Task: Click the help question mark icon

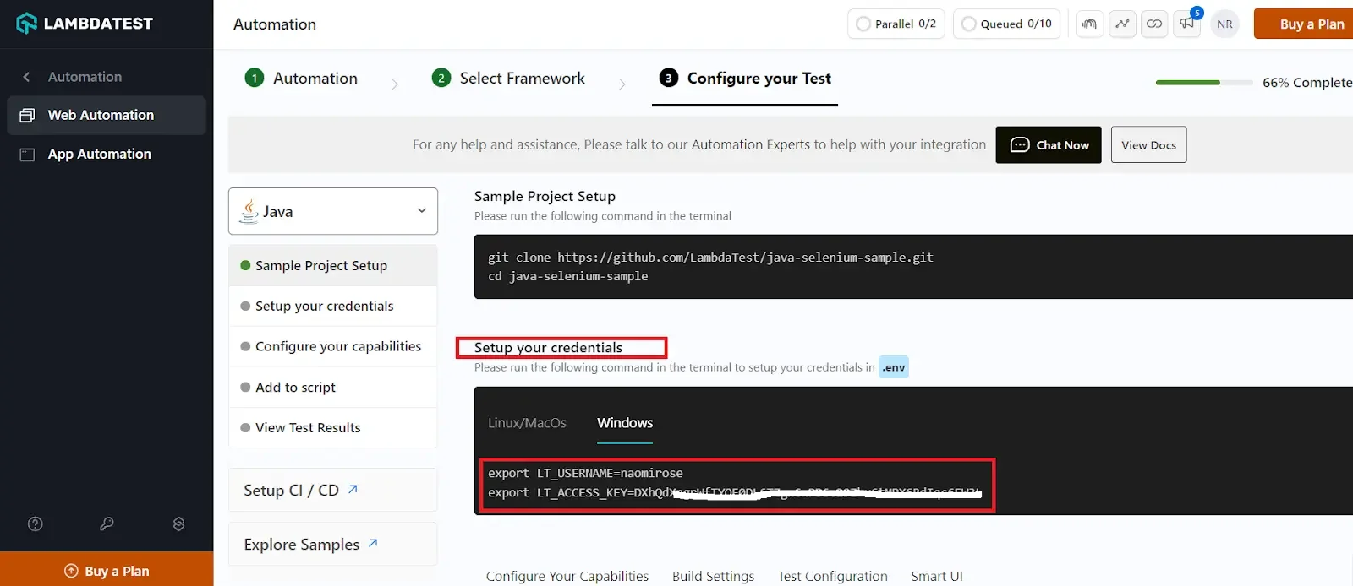Action: pyautogui.click(x=36, y=524)
